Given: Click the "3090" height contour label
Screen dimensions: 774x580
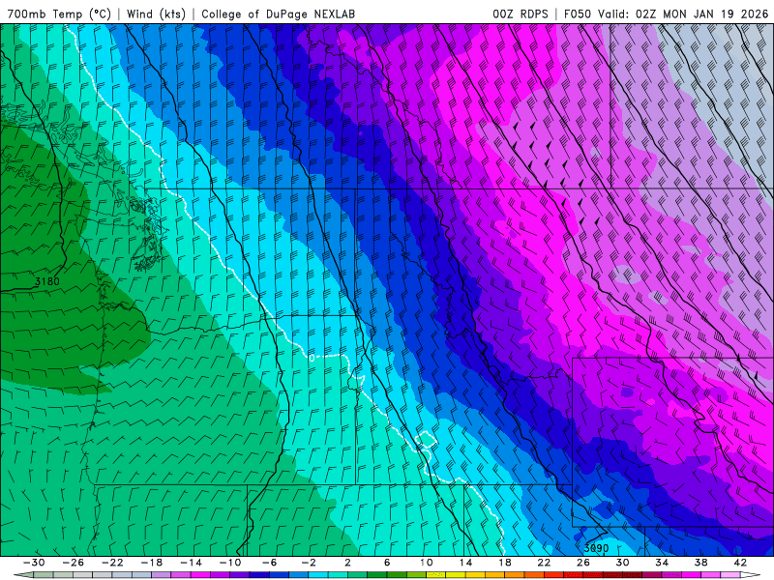Looking at the screenshot, I should click(596, 548).
